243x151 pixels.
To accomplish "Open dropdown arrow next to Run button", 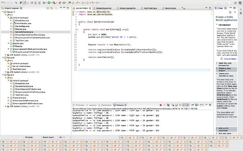I will click(51, 3).
